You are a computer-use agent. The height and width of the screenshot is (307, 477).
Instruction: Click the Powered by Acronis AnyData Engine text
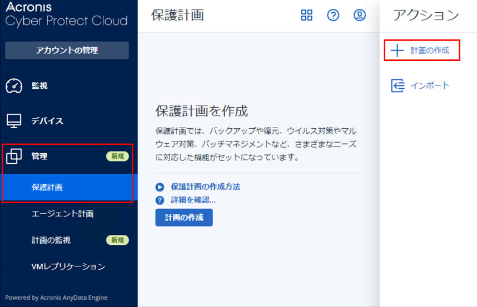(56, 298)
